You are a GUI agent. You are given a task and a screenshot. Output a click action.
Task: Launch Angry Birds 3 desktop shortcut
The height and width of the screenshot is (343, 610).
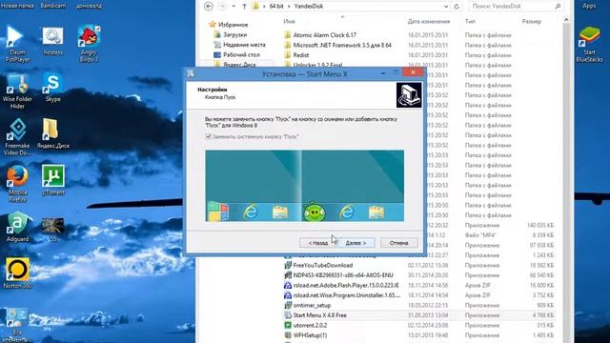tap(89, 44)
